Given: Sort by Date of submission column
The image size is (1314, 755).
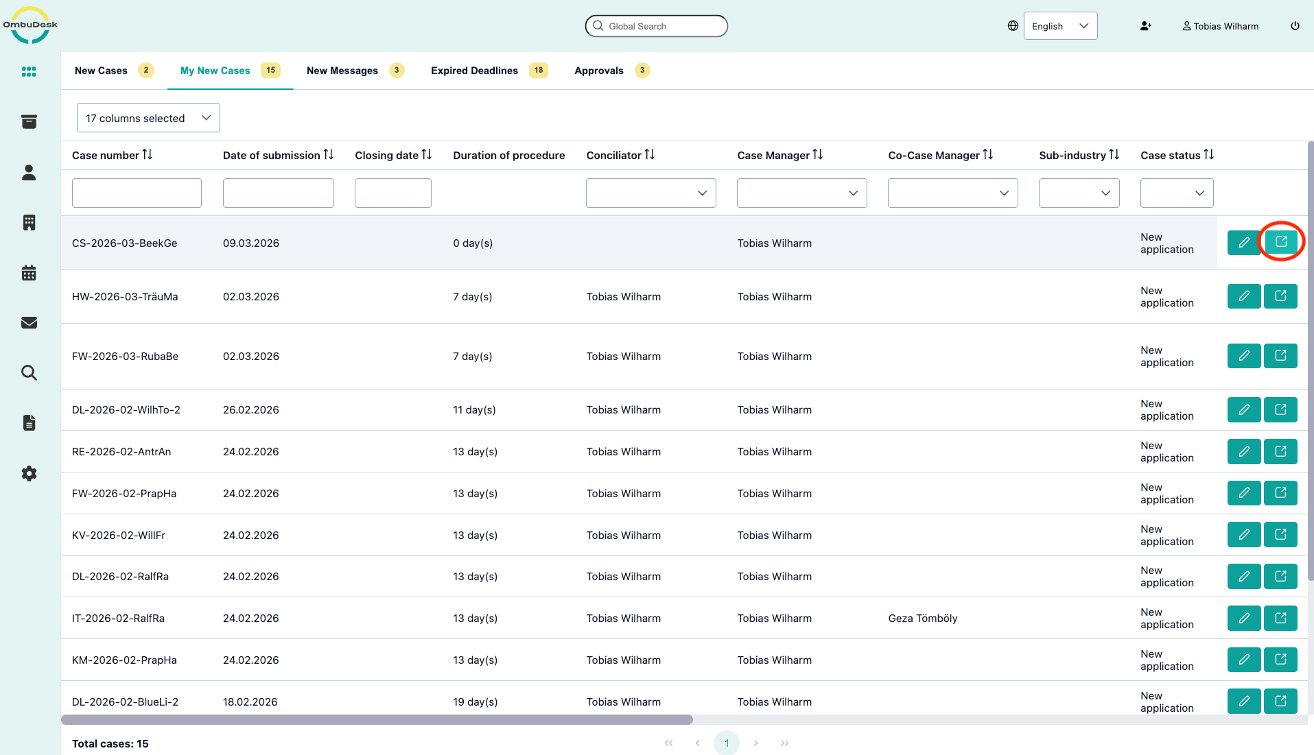Looking at the screenshot, I should (x=329, y=155).
